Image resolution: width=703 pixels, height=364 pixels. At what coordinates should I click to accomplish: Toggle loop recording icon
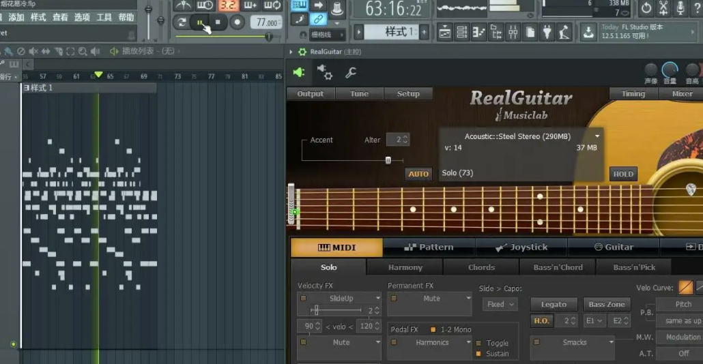272,5
